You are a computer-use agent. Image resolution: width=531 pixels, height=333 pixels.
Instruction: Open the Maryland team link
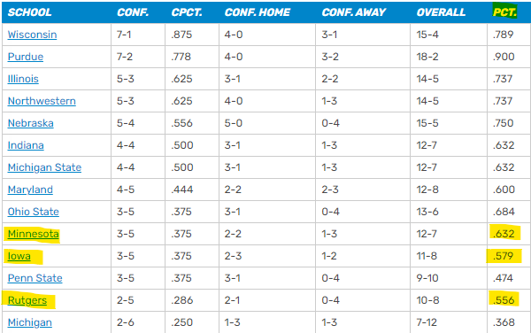(30, 190)
